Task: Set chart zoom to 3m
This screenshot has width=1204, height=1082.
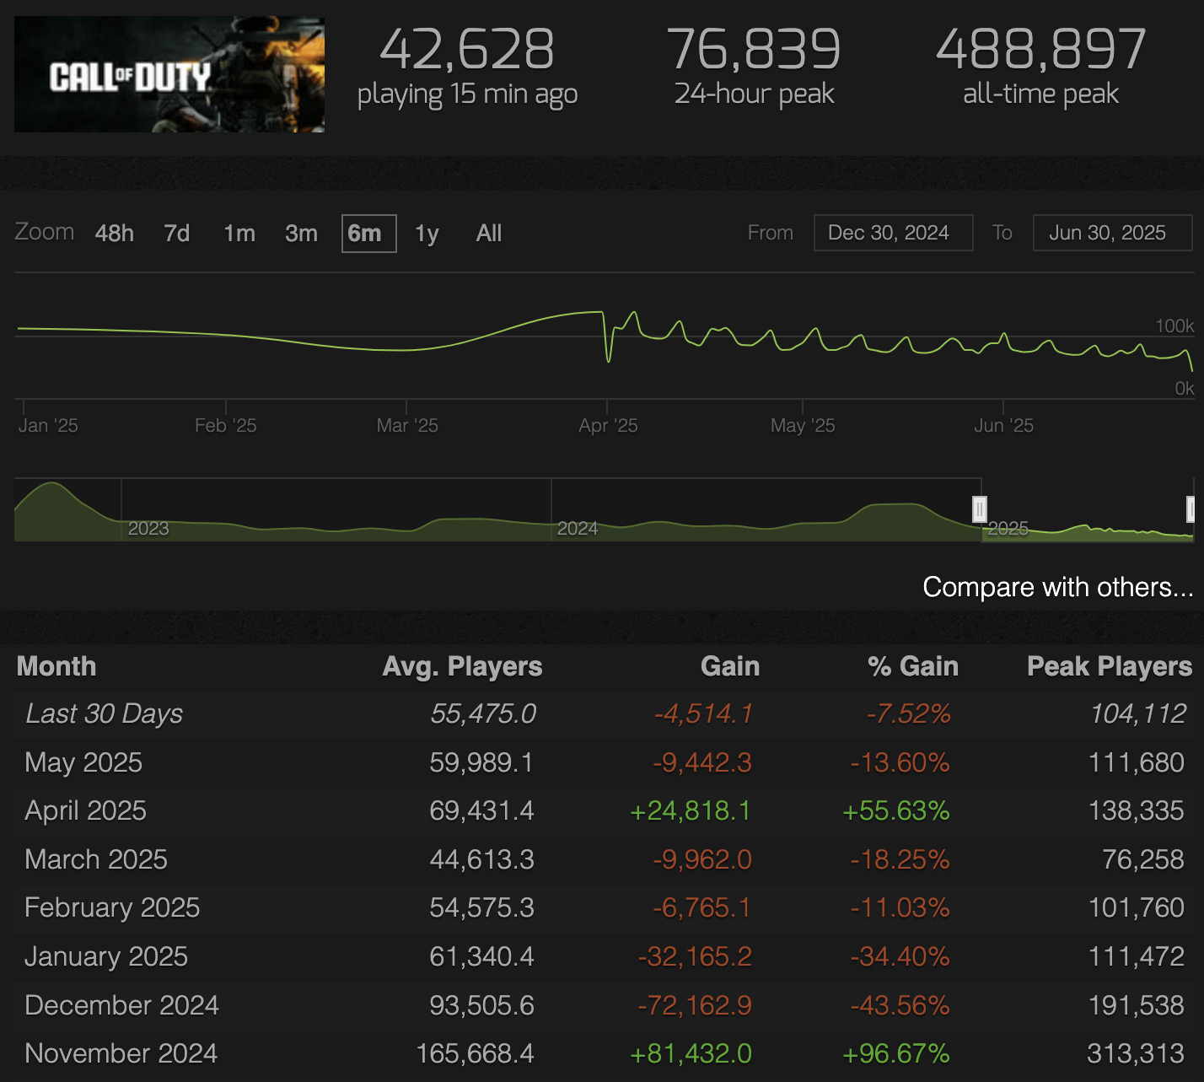Action: click(x=301, y=233)
